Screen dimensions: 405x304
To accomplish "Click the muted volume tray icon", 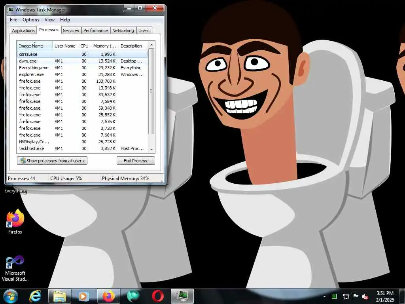I will point(365,296).
